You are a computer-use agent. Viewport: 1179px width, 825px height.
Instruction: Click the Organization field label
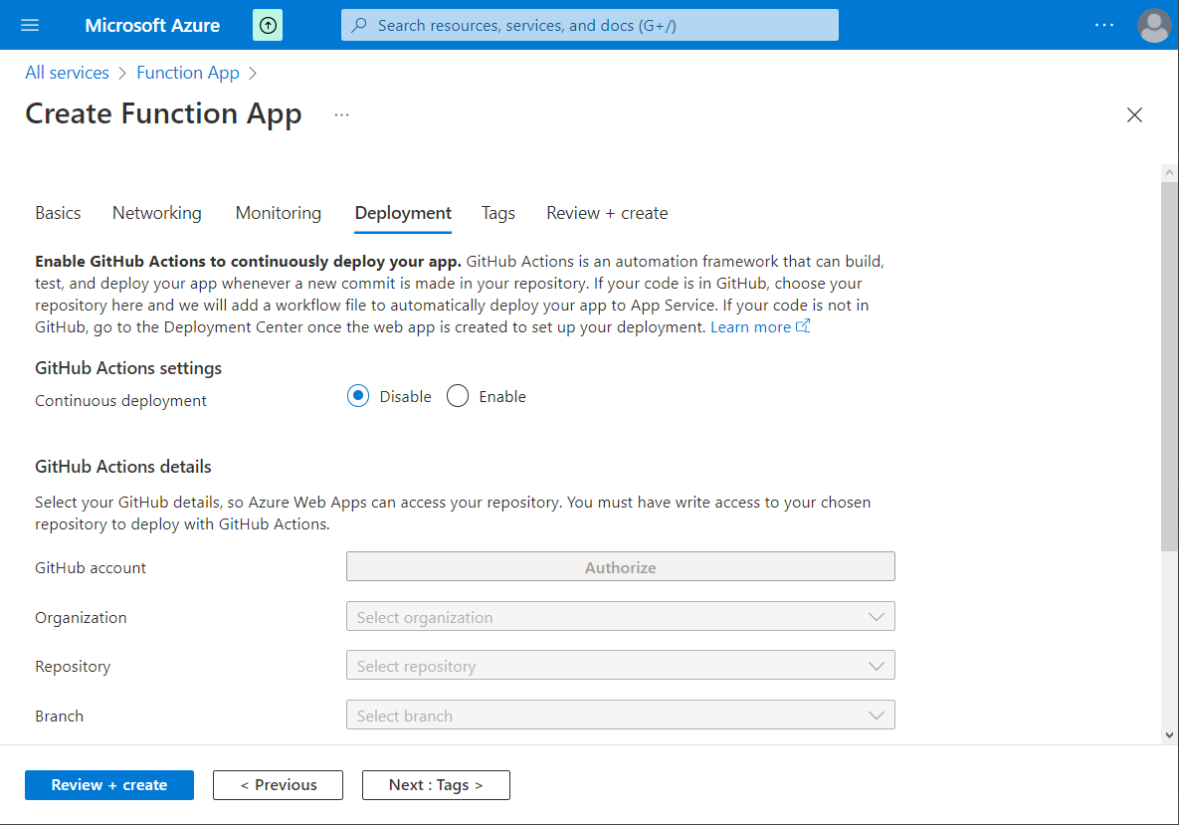(x=81, y=617)
